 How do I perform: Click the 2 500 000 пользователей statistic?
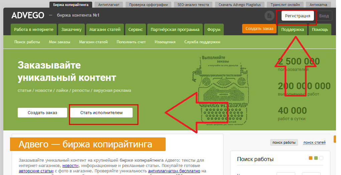(299, 64)
